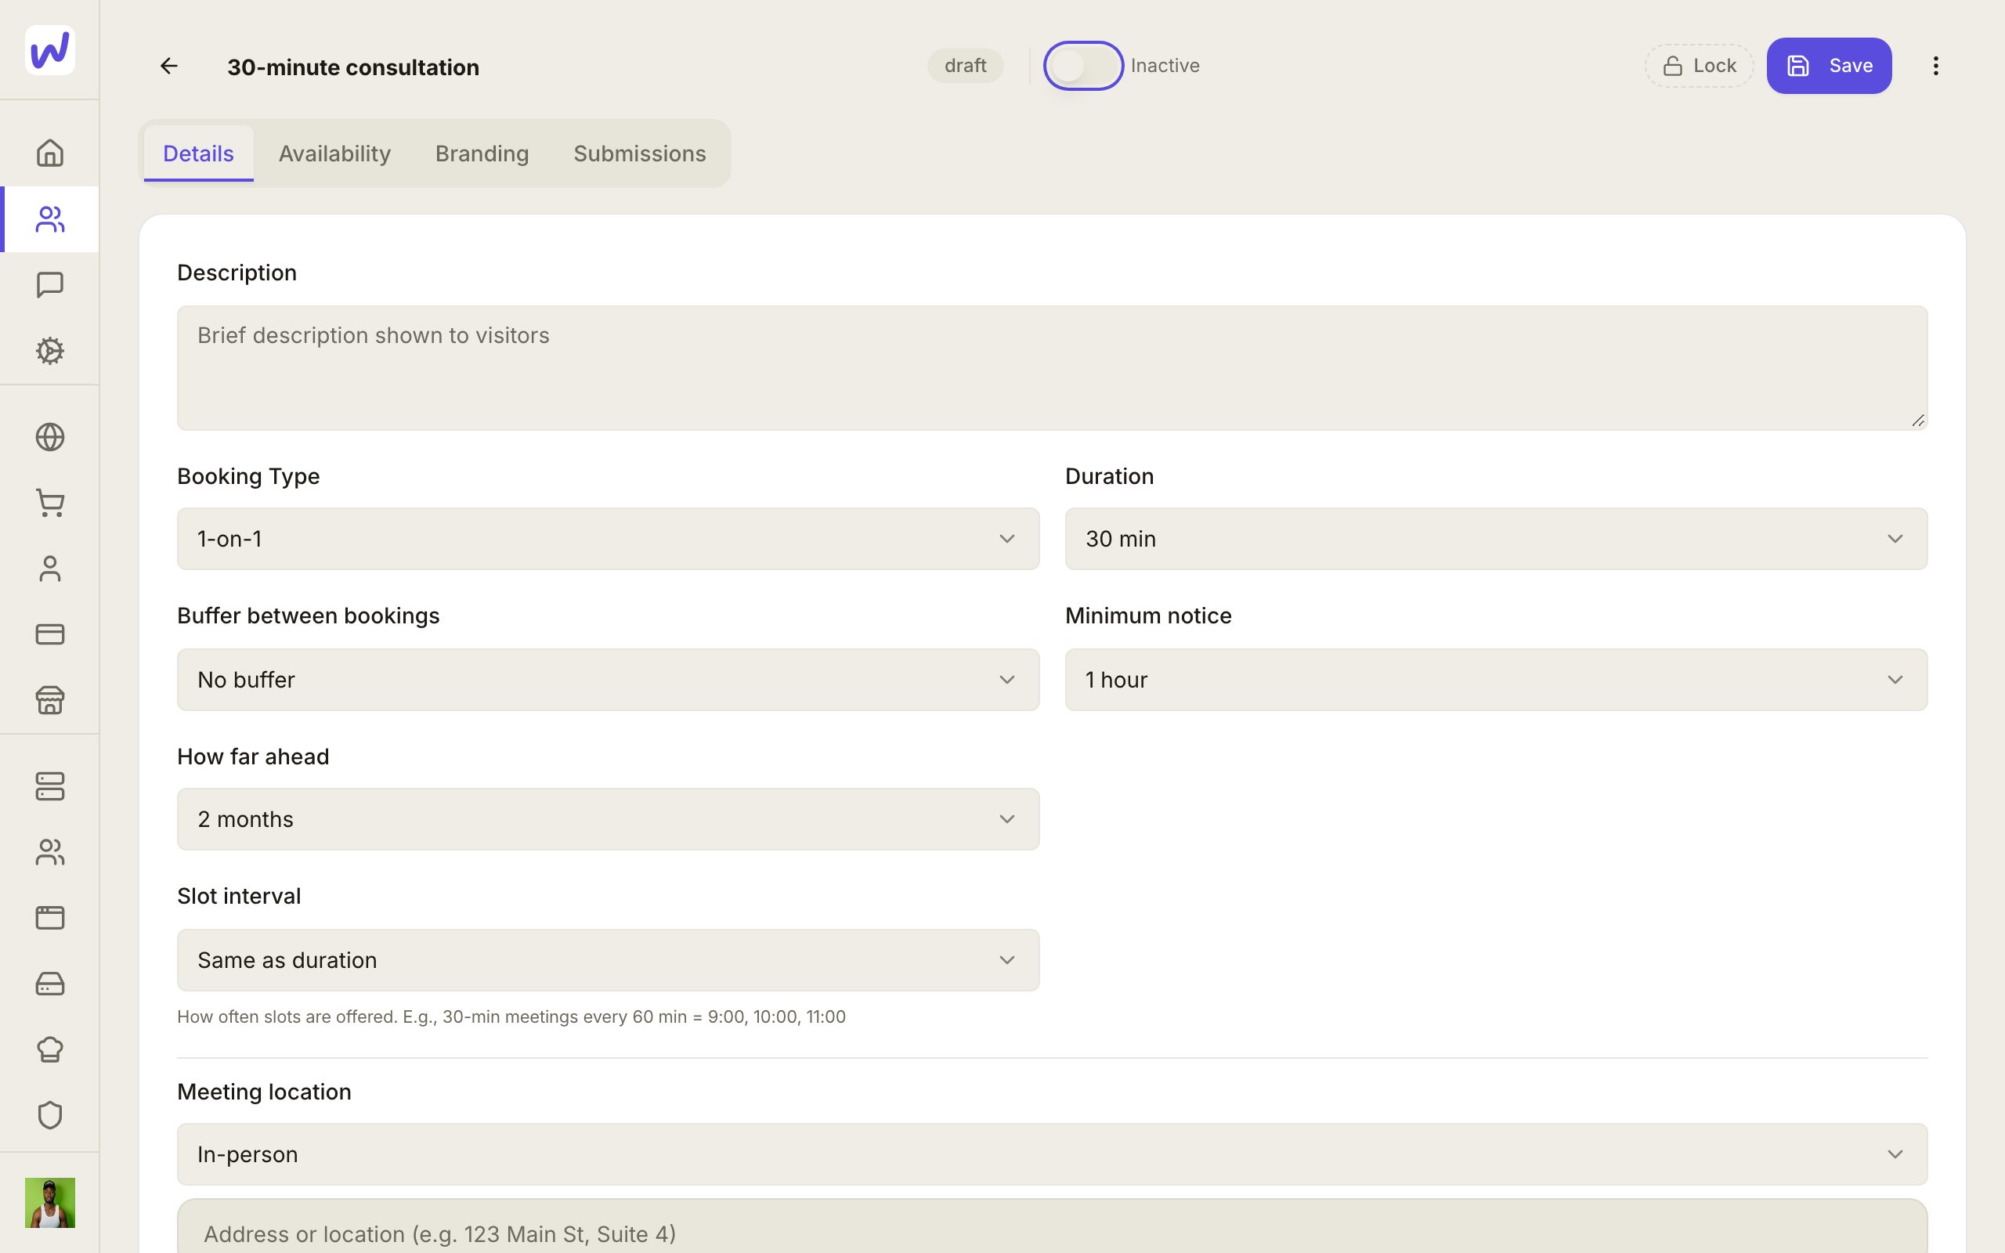Open the credit card icon in sidebar
The width and height of the screenshot is (2005, 1253).
coord(49,634)
